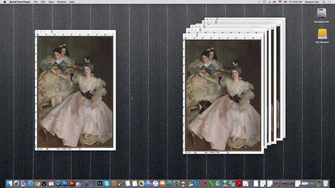Click the Fri 5:05 PM clock
This screenshot has height=188, width=335.
click(295, 2)
